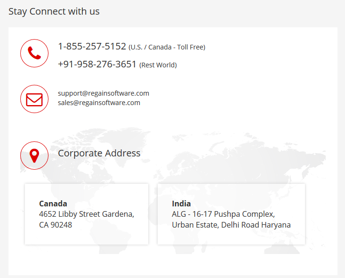This screenshot has width=345, height=278.
Task: Click the bold Canada label
Action: (x=53, y=204)
